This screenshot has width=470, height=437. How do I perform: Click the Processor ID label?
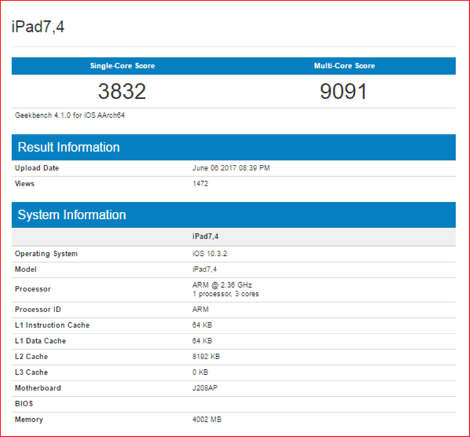click(38, 310)
